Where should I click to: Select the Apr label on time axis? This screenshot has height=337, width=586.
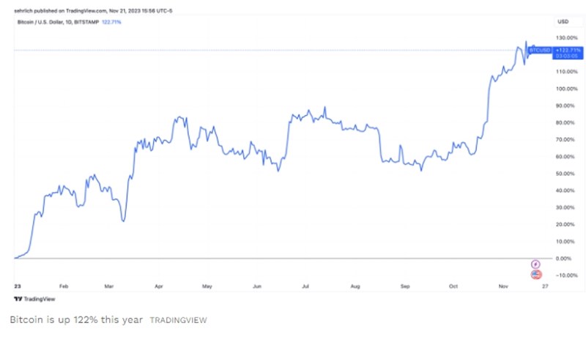[160, 286]
